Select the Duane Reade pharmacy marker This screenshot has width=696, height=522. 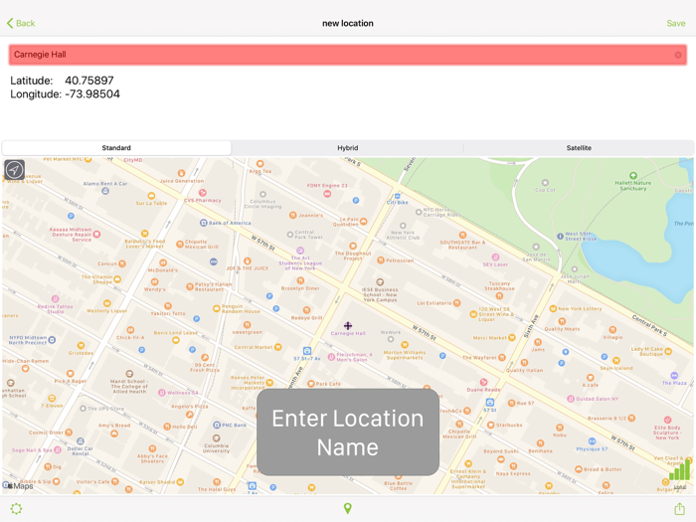(x=483, y=382)
